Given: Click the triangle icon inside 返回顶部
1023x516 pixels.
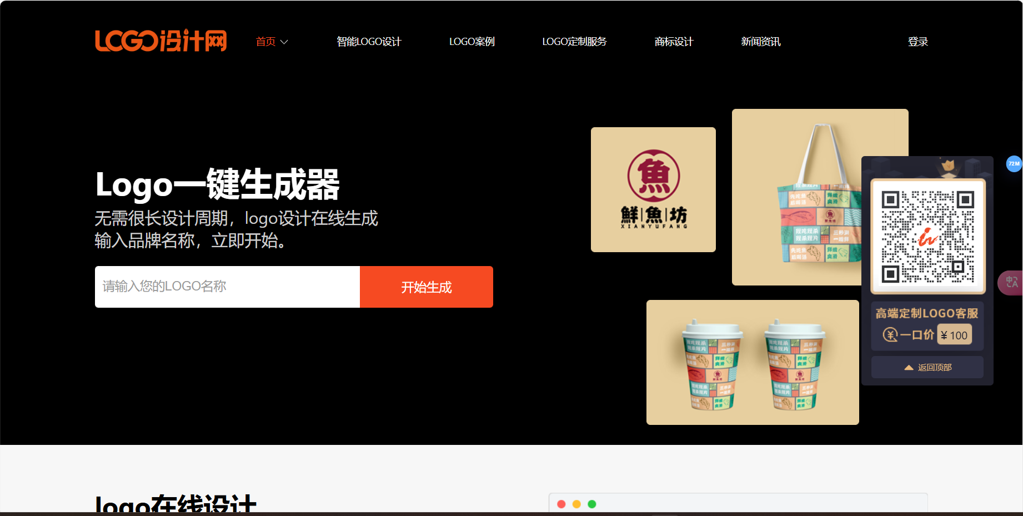Looking at the screenshot, I should pos(908,367).
